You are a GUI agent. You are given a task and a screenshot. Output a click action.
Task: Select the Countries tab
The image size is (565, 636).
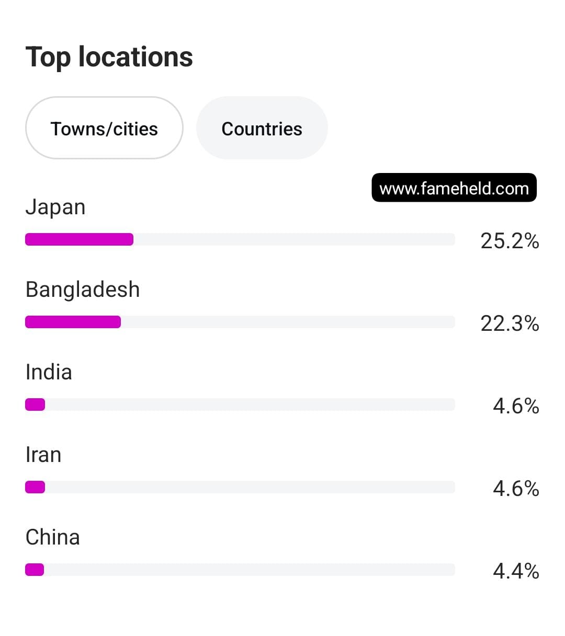pyautogui.click(x=262, y=128)
